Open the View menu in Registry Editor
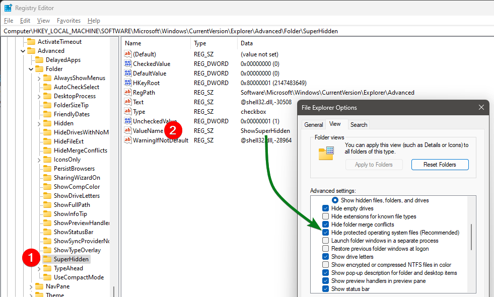This screenshot has width=494, height=297. (x=43, y=21)
